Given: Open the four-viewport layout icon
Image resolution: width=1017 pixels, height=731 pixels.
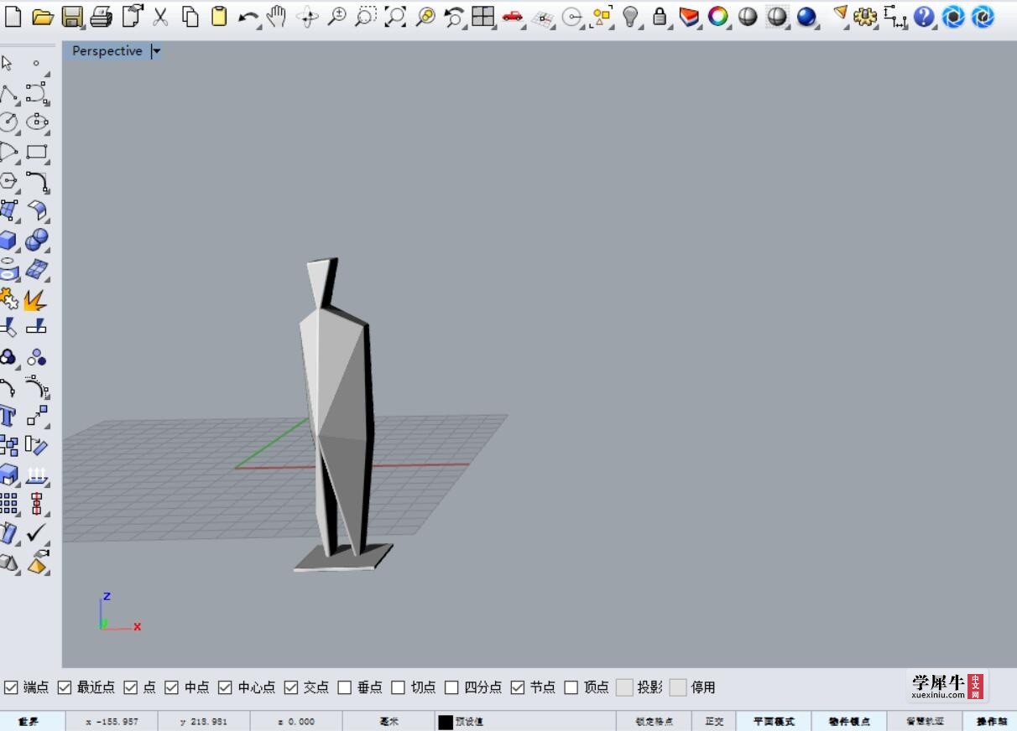Looking at the screenshot, I should click(482, 16).
